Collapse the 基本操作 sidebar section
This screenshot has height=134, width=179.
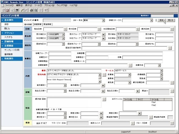3,20
